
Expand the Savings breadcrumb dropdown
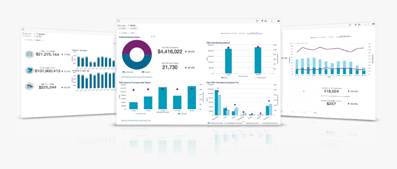click(x=122, y=25)
